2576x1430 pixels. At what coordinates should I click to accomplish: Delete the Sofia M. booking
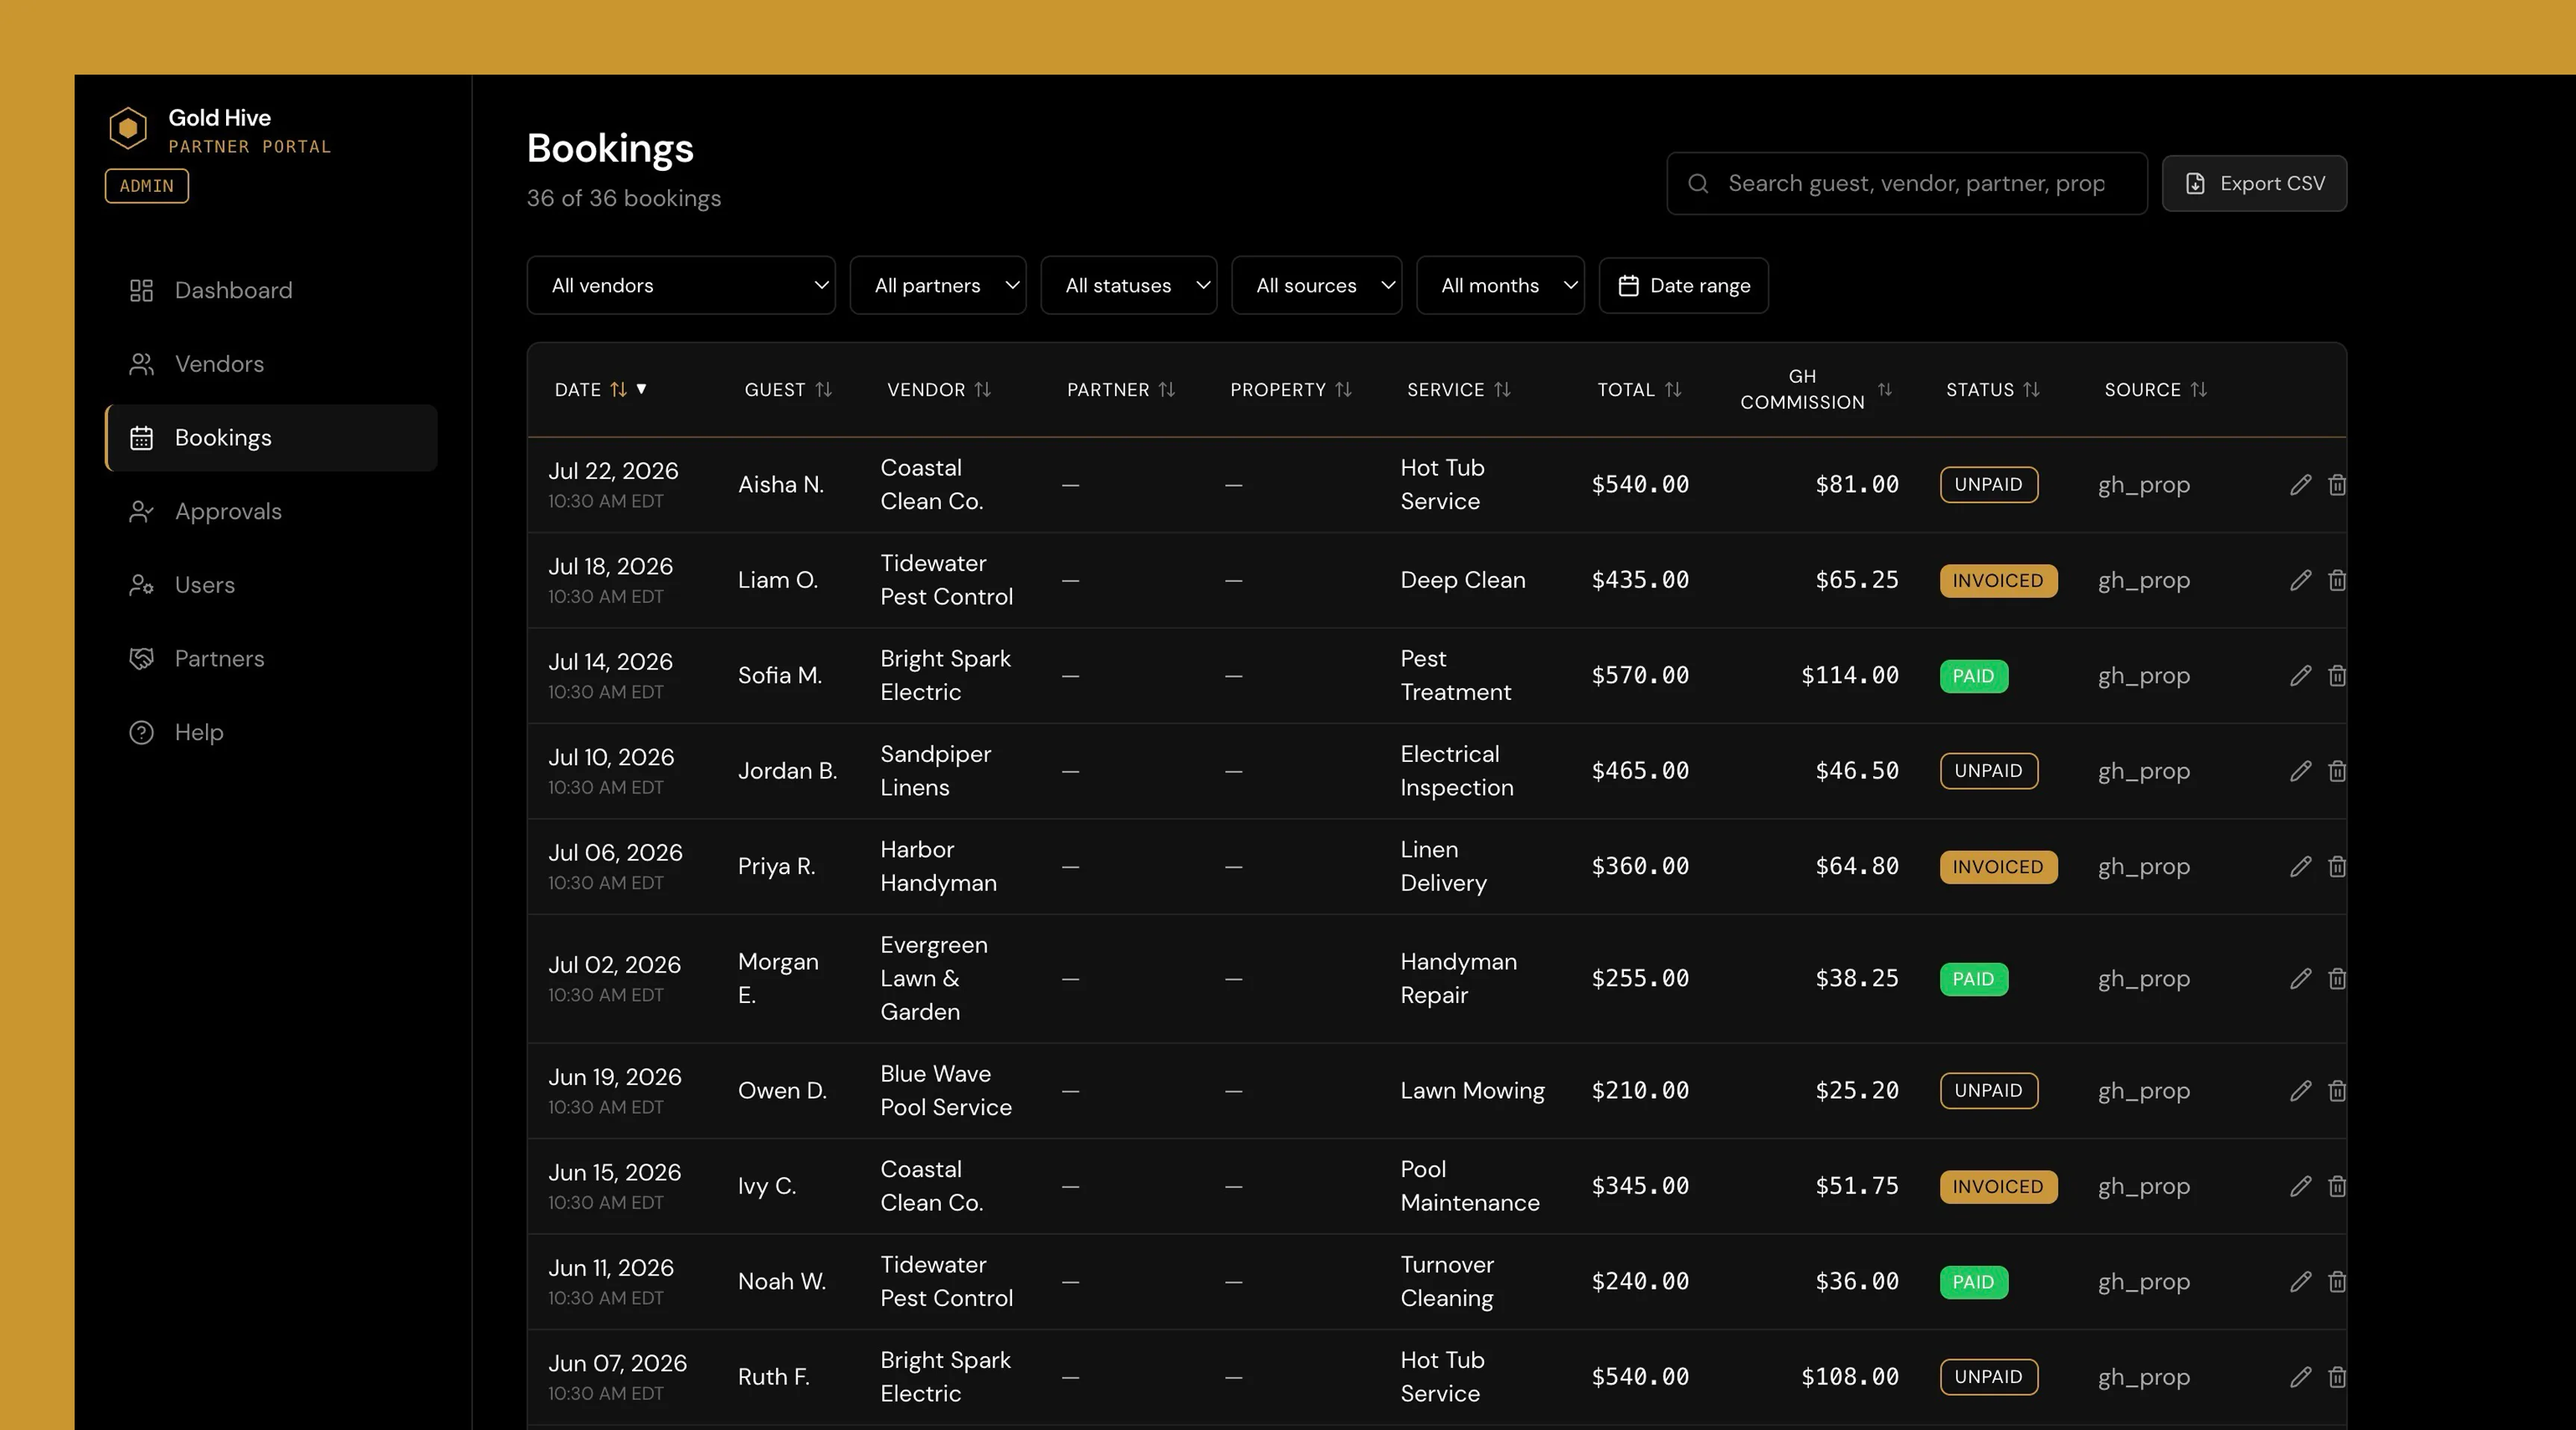[x=2336, y=676]
